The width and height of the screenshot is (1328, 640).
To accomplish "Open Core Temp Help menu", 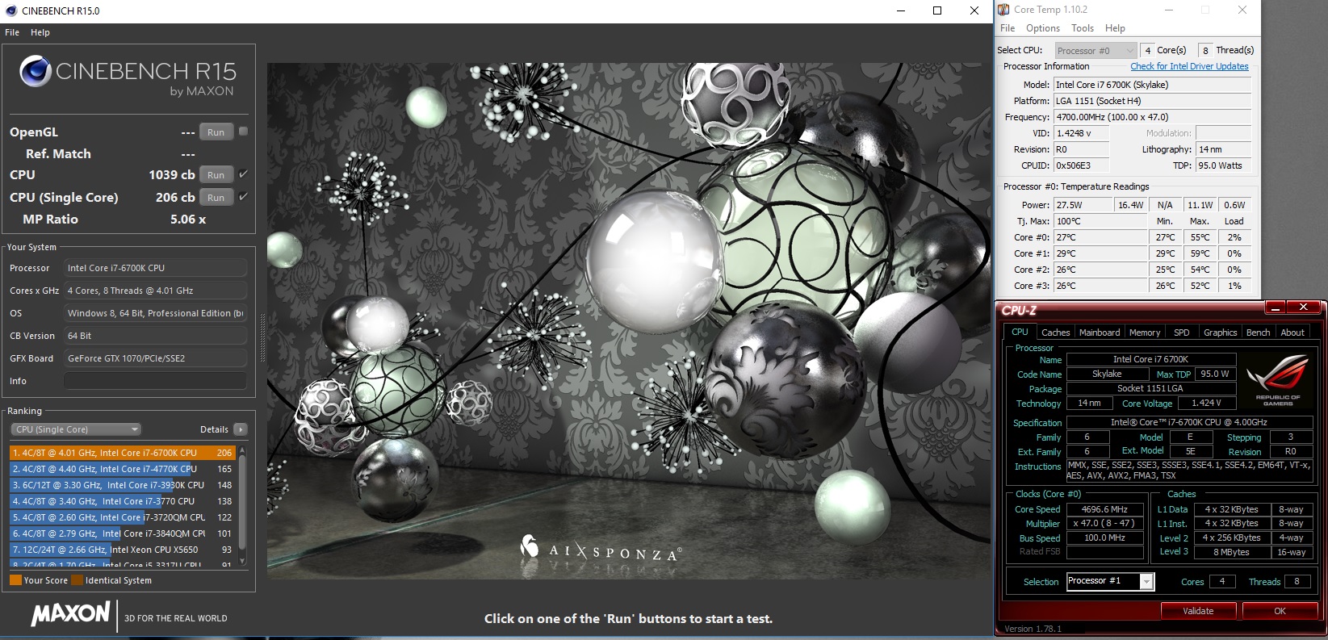I will (x=1115, y=28).
